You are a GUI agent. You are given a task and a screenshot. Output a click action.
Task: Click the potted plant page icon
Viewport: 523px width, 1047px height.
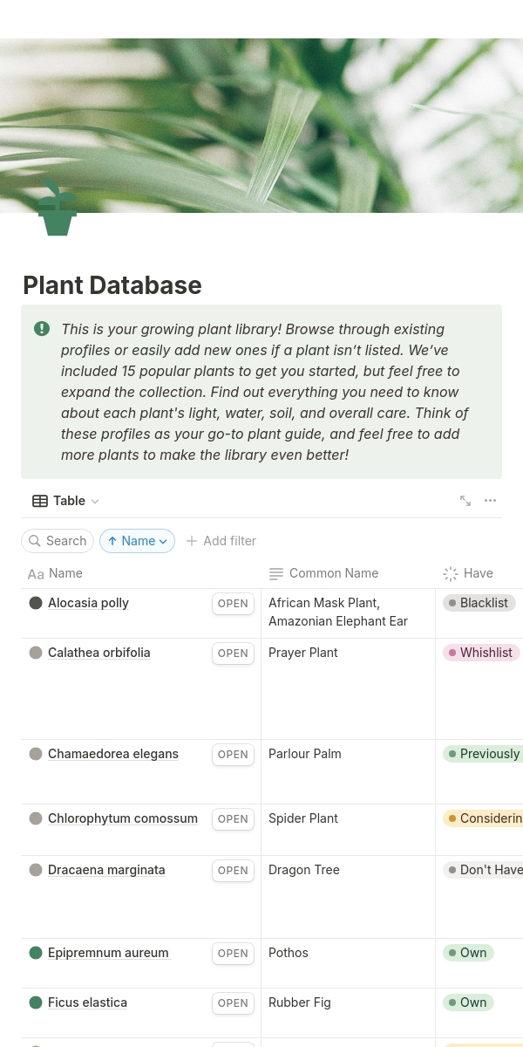[58, 209]
